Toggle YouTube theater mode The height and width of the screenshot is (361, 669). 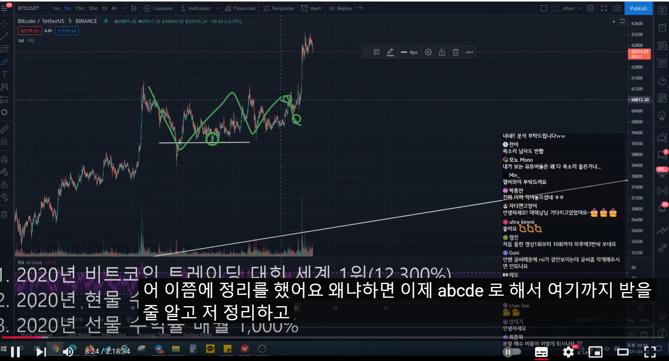[623, 352]
